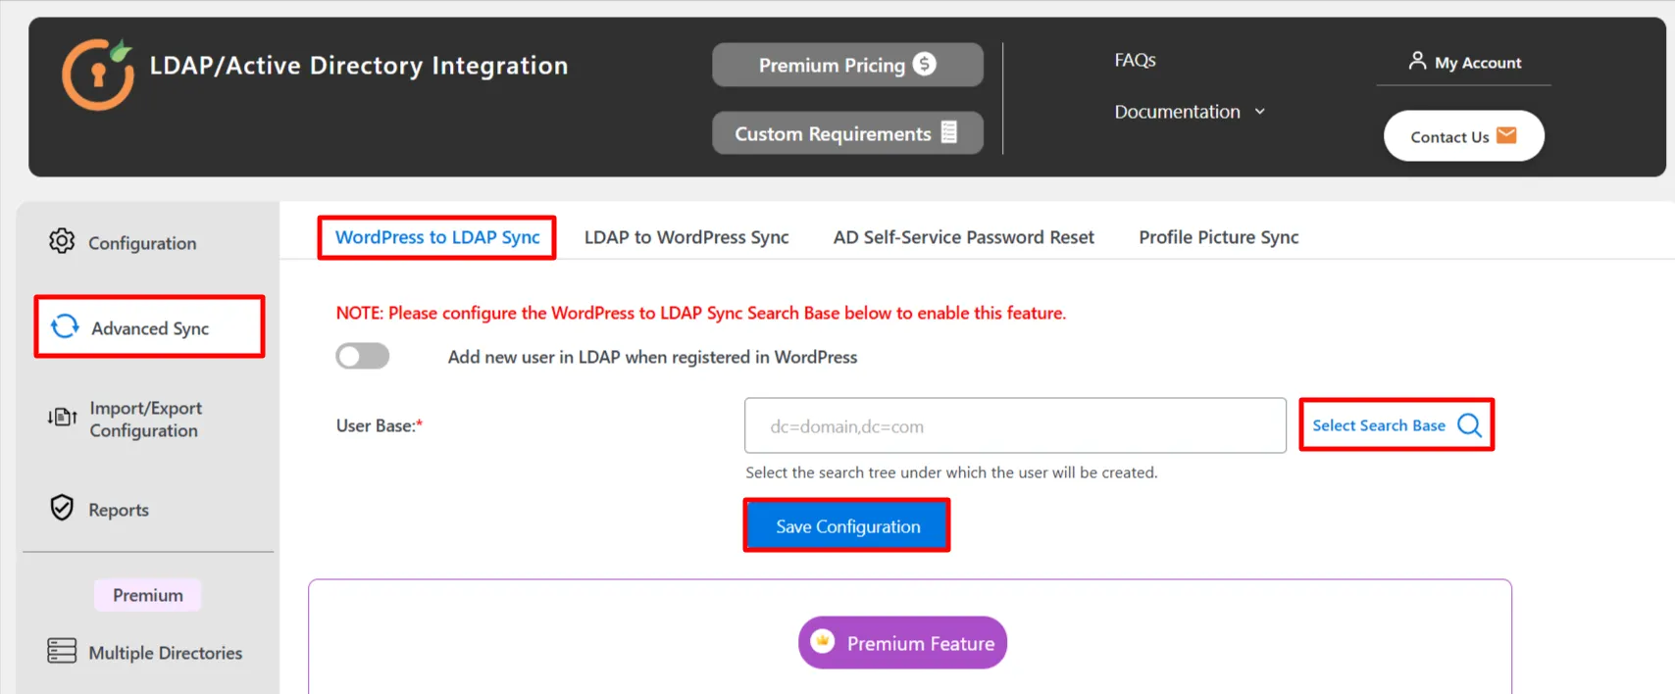
Task: Select the Reports shield icon
Action: [x=61, y=508]
